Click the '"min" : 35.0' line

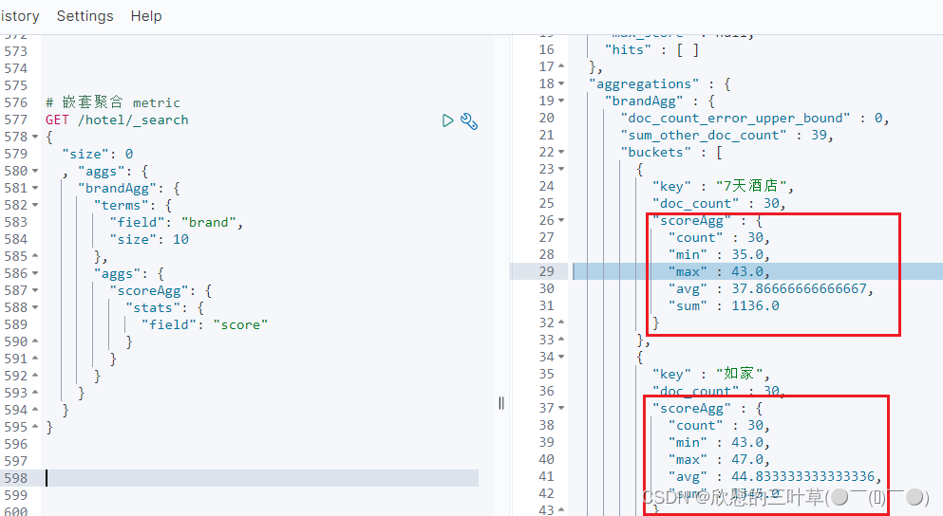(x=719, y=255)
